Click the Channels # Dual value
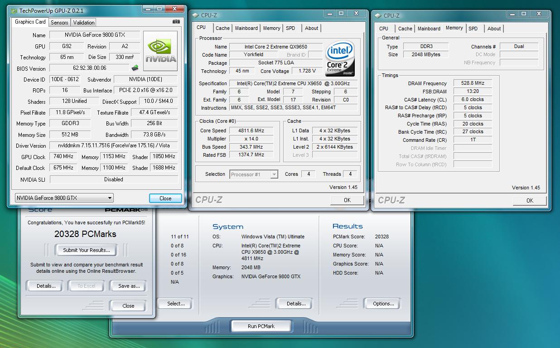The height and width of the screenshot is (348, 560). click(519, 46)
